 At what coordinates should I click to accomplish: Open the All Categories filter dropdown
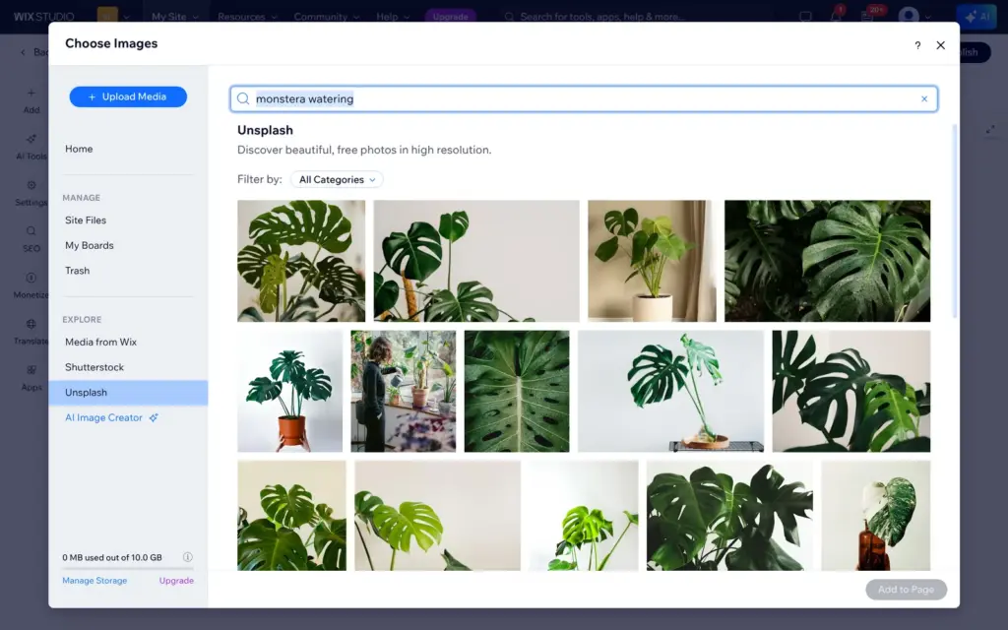pos(337,179)
